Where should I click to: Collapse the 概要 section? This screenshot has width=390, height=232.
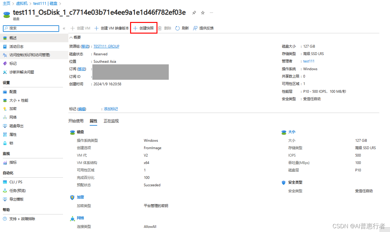[x=71, y=37]
